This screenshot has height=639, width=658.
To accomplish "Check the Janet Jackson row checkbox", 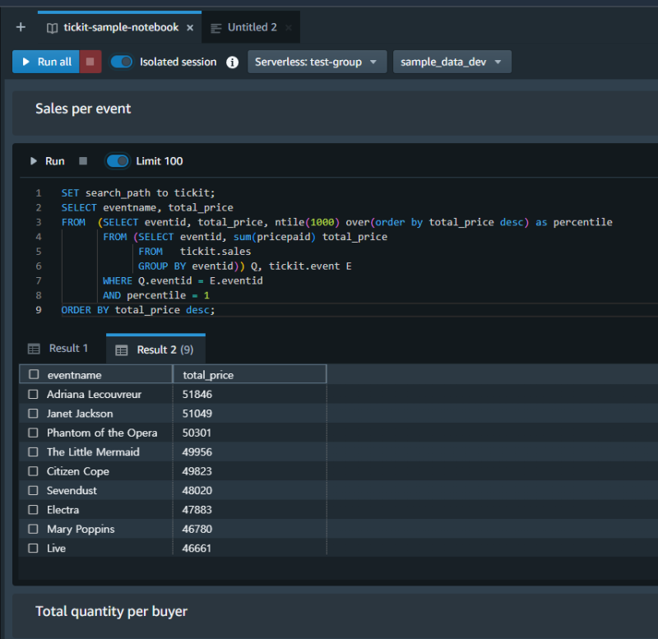I will 34,414.
